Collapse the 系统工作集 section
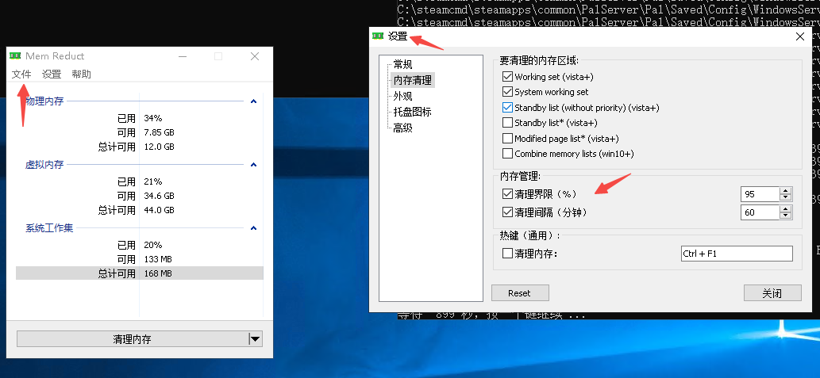The height and width of the screenshot is (378, 820). pos(254,228)
